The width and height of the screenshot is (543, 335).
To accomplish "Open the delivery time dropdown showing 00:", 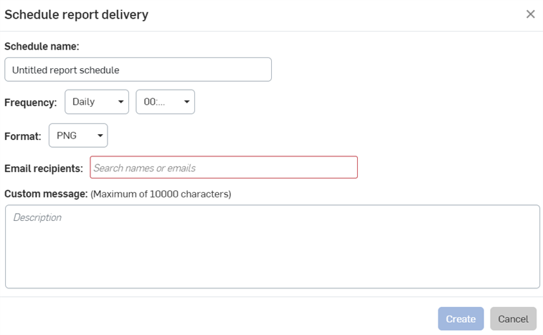I will [x=165, y=102].
